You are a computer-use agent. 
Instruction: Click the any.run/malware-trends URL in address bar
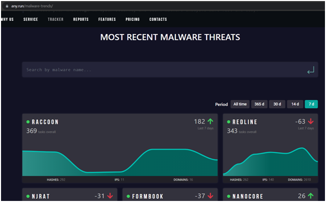pyautogui.click(x=32, y=6)
